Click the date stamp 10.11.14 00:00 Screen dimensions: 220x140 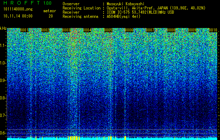18,16
